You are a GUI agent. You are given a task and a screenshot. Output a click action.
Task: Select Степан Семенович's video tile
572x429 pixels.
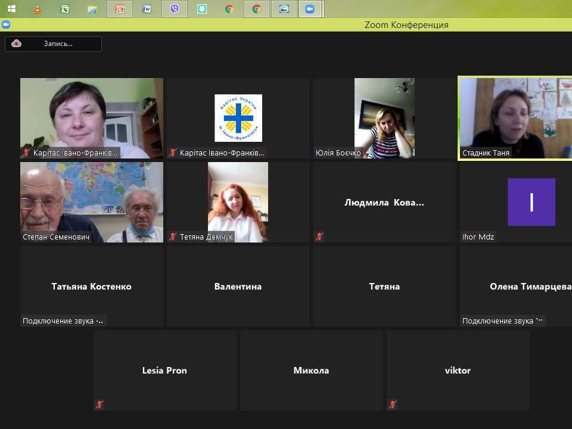[x=91, y=201]
